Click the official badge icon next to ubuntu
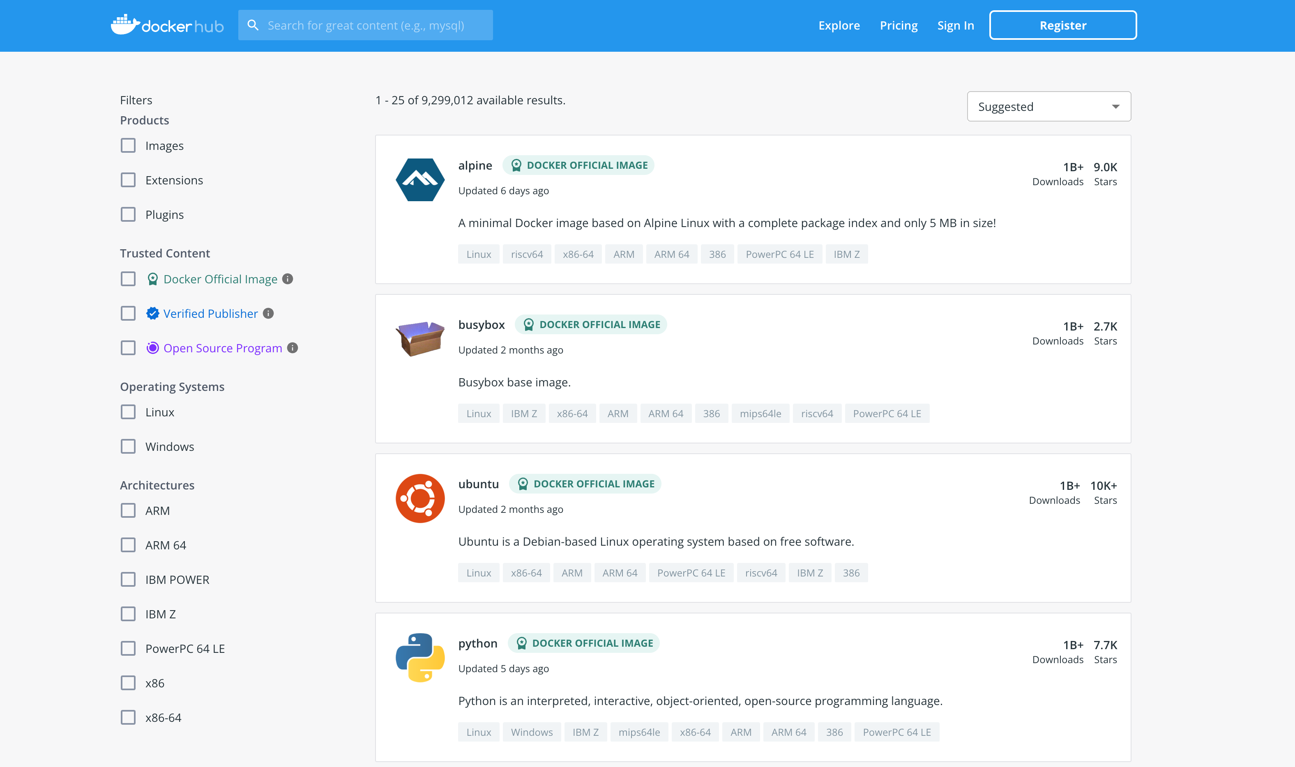The width and height of the screenshot is (1295, 767). (x=523, y=484)
